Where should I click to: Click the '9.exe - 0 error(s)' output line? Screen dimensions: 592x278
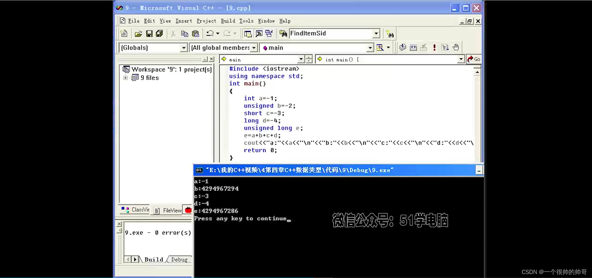(x=158, y=233)
